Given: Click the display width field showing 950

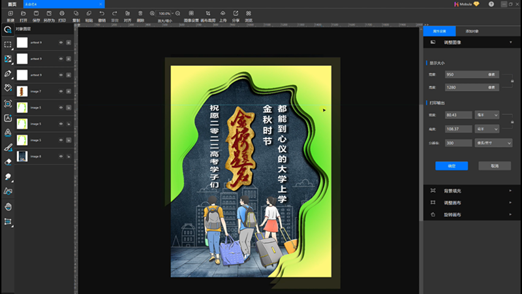Looking at the screenshot, I should pyautogui.click(x=472, y=74).
